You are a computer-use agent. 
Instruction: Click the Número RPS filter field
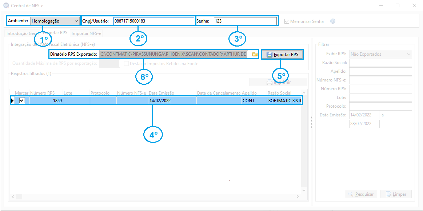coord(381,89)
